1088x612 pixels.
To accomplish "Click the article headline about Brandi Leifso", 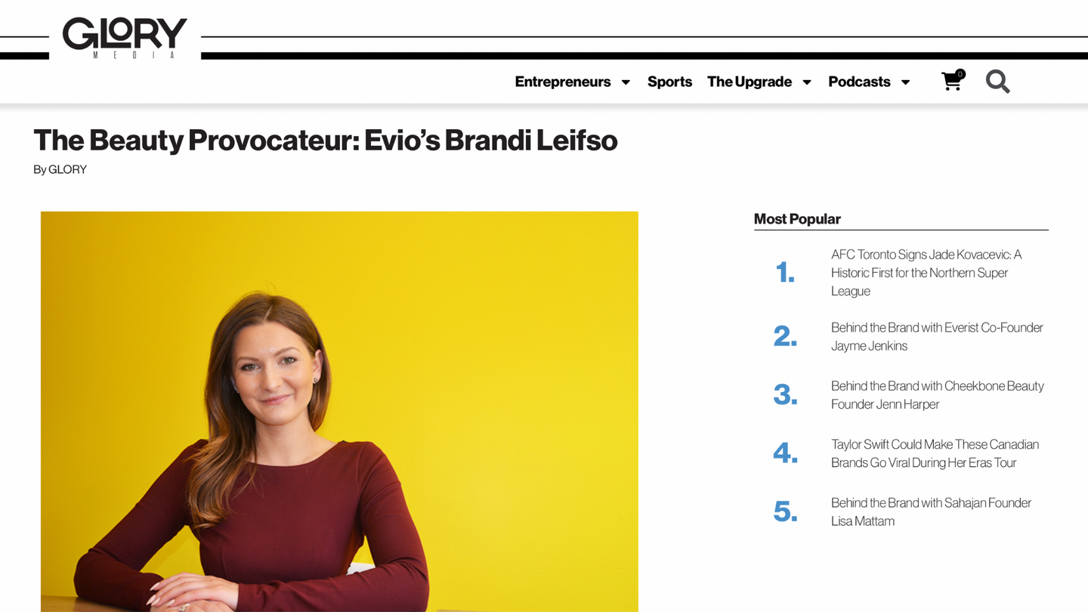I will tap(325, 141).
